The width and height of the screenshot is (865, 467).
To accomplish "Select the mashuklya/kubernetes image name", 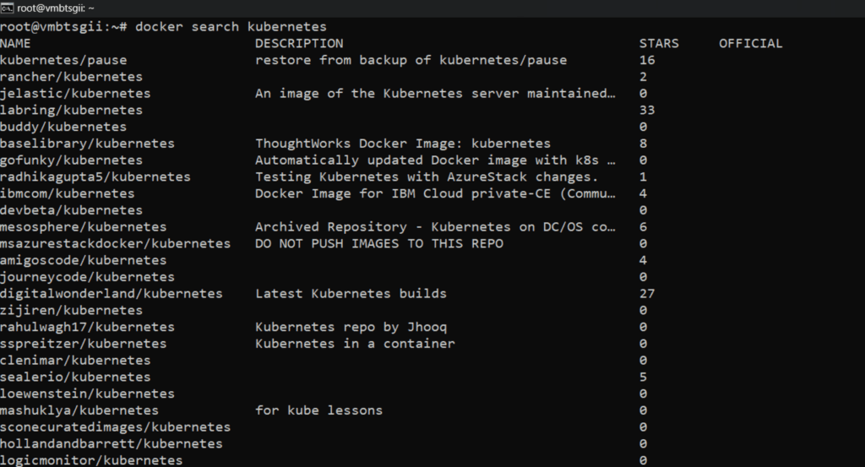I will point(83,410).
